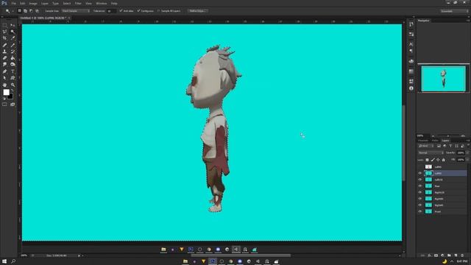This screenshot has width=471, height=265.
Task: Show the hidden top layer via visibility box
Action: (x=420, y=167)
